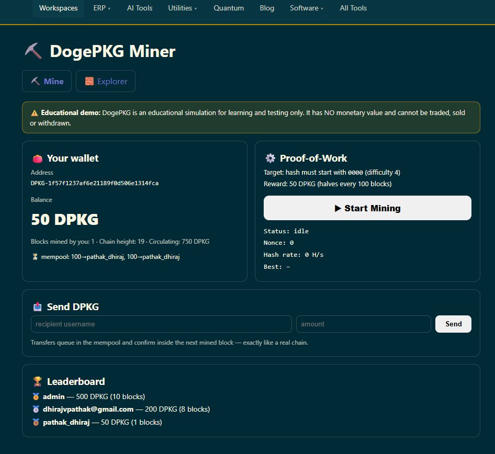Click bronze medal icon next to pathak_dhiraj
Image resolution: width=495 pixels, height=454 pixels.
coord(36,422)
